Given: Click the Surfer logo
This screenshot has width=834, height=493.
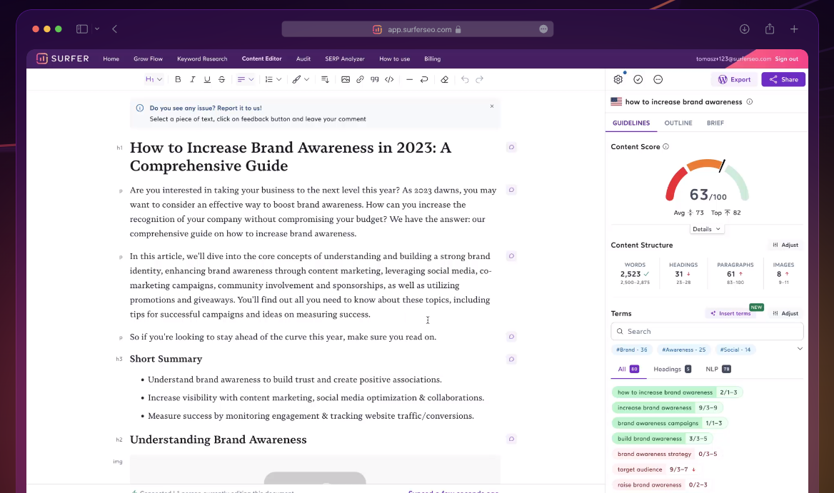Looking at the screenshot, I should click(62, 59).
